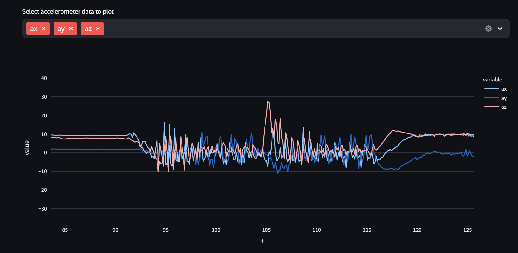Click the x-axis title 't'
The height and width of the screenshot is (253, 518).
tap(262, 241)
